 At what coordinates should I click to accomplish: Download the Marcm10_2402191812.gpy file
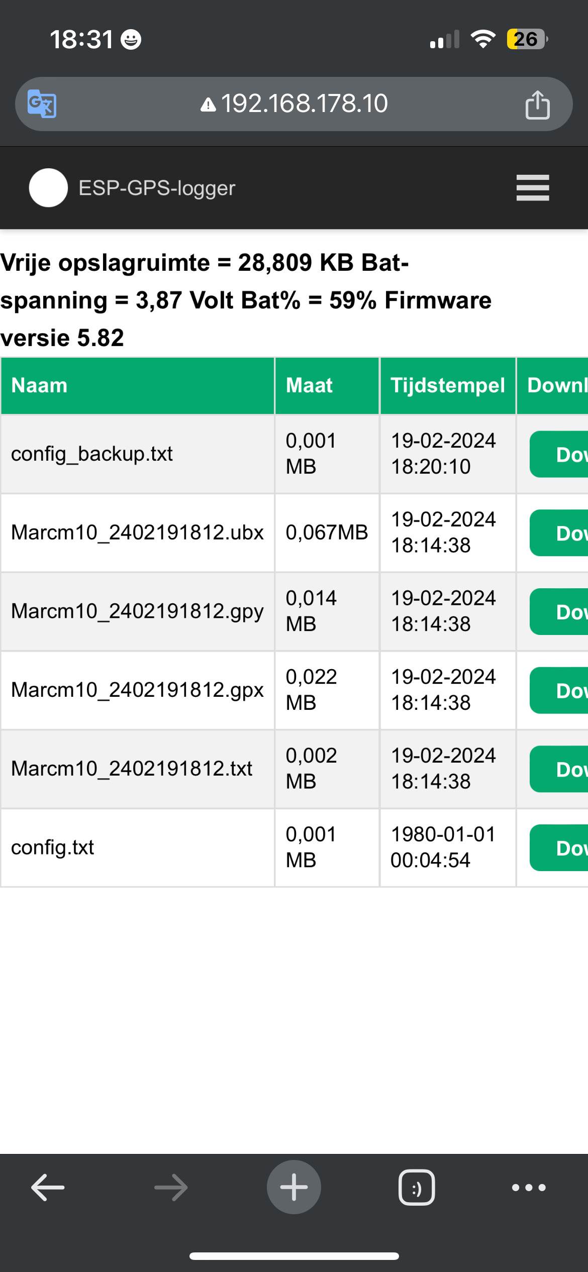[x=559, y=612]
